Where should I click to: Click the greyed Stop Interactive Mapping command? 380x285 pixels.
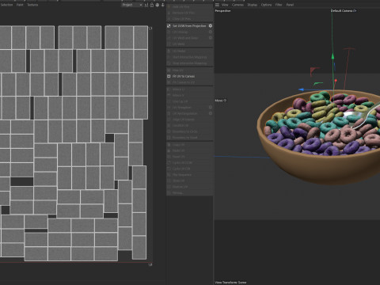tap(189, 63)
